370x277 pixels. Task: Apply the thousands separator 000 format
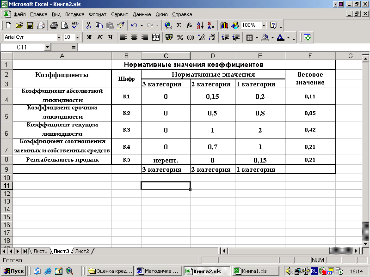pos(191,37)
